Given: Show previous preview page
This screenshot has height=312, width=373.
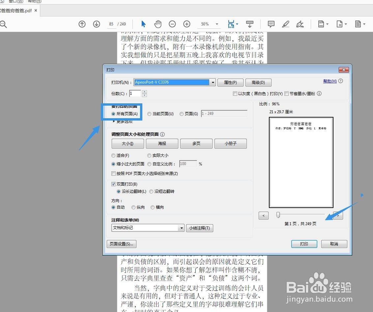Looking at the screenshot, I should click(x=264, y=216).
